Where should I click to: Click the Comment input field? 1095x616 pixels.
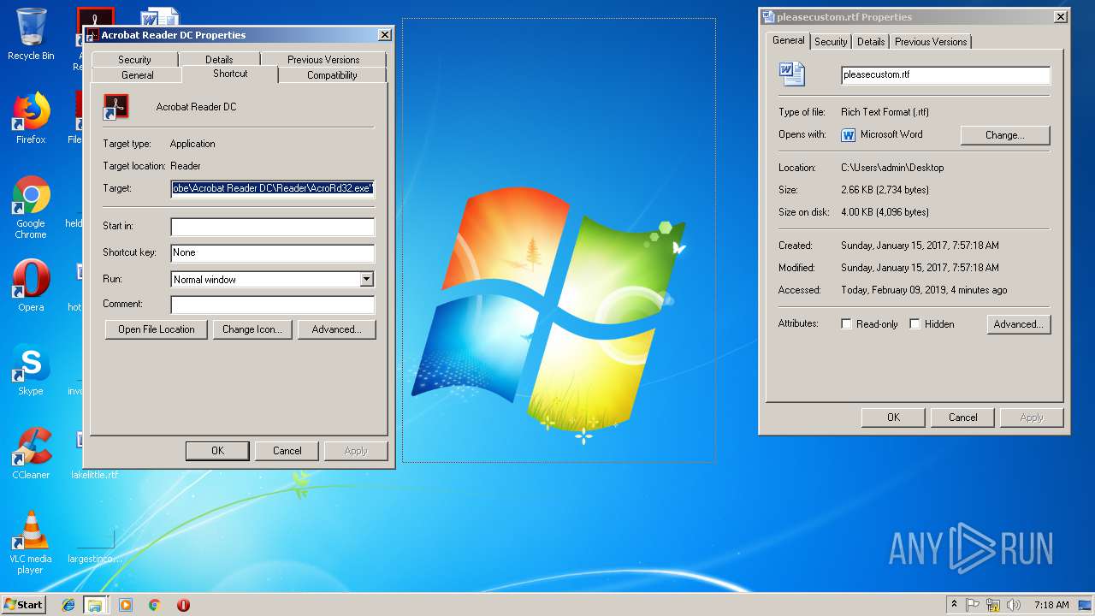pos(273,305)
